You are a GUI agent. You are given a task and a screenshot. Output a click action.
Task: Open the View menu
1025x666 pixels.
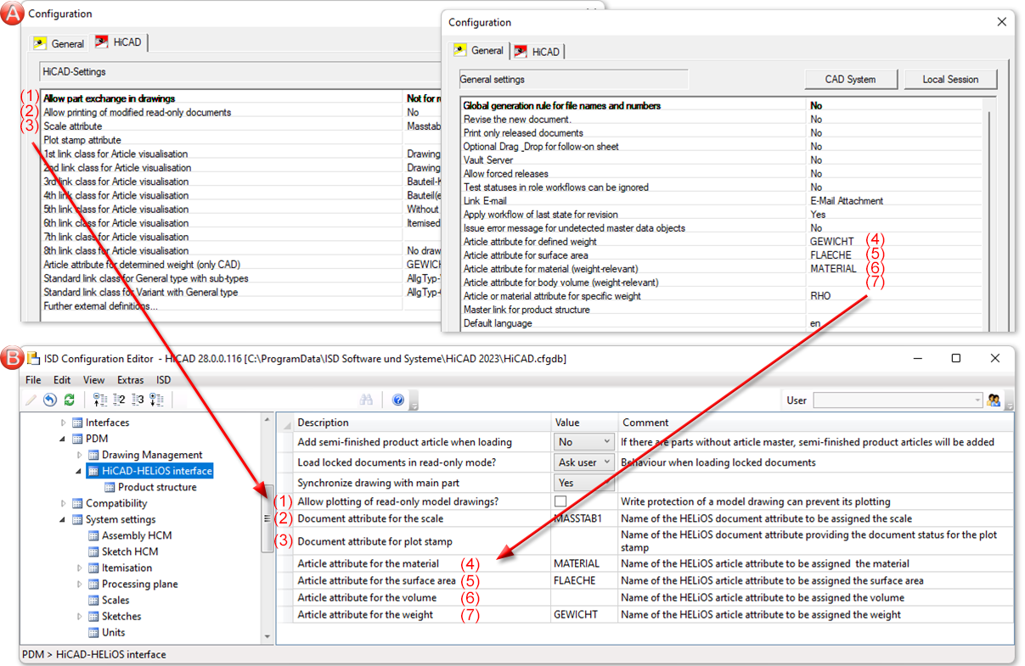pyautogui.click(x=94, y=380)
